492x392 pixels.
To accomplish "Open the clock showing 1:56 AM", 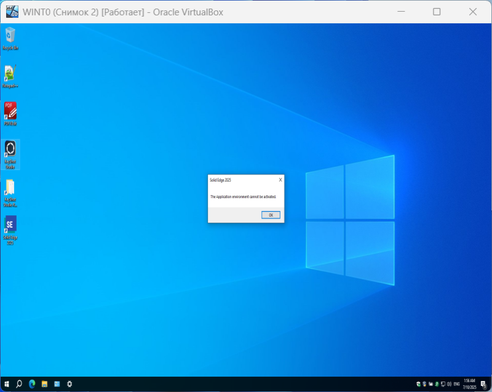I will (x=469, y=384).
